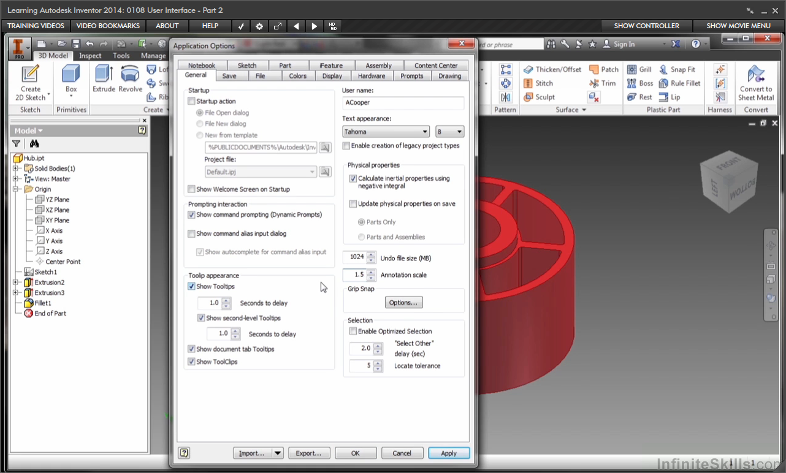Image resolution: width=786 pixels, height=473 pixels.
Task: Select the Boss plastic part tool
Action: click(x=640, y=83)
